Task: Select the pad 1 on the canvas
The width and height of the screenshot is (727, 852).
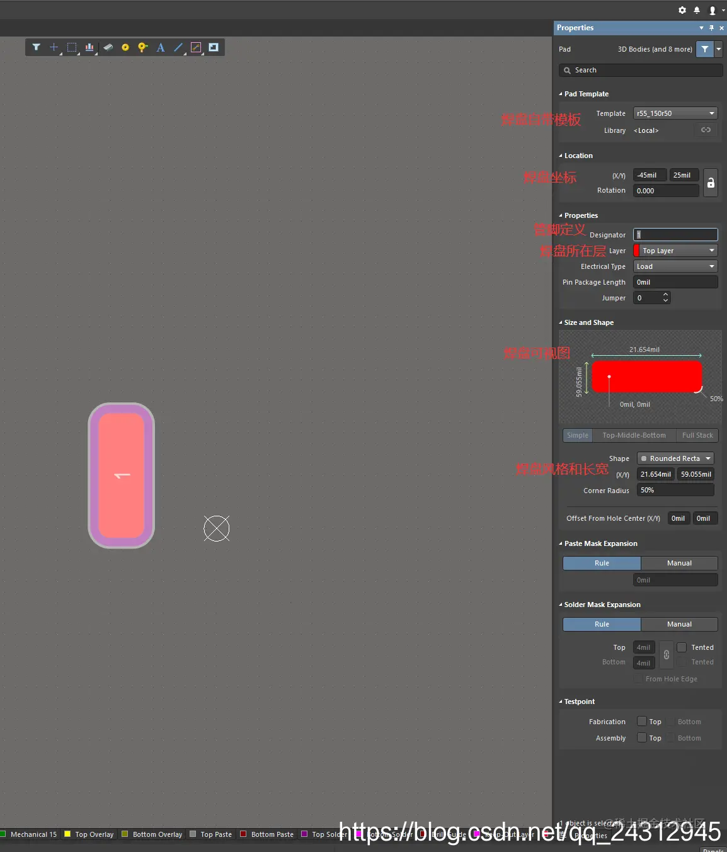Action: click(122, 475)
